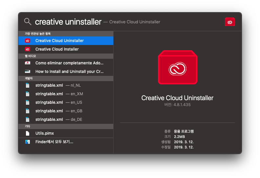The height and width of the screenshot is (178, 260).
Task: Click the 응용 프로그램 kind value
Action: click(184, 131)
